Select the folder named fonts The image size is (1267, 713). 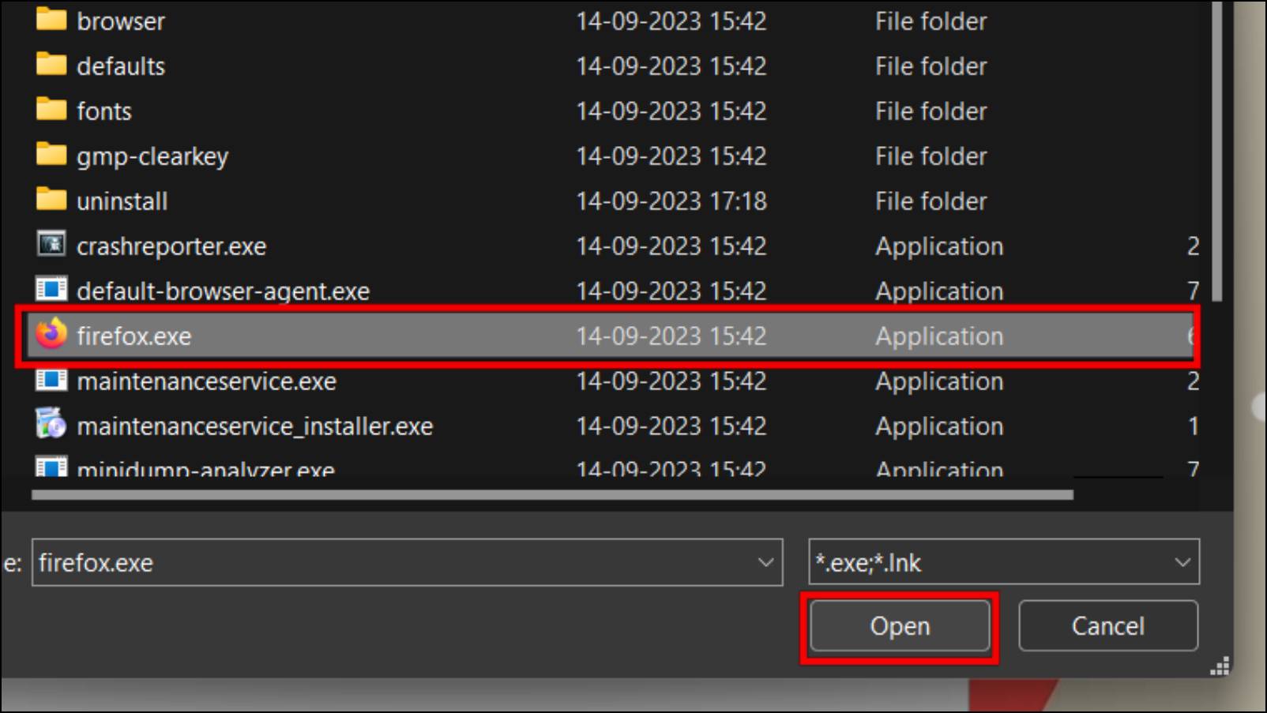pos(104,111)
